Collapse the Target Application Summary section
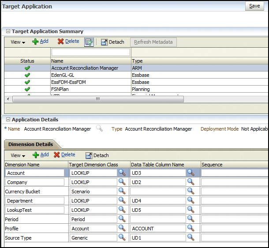 pos(7,32)
